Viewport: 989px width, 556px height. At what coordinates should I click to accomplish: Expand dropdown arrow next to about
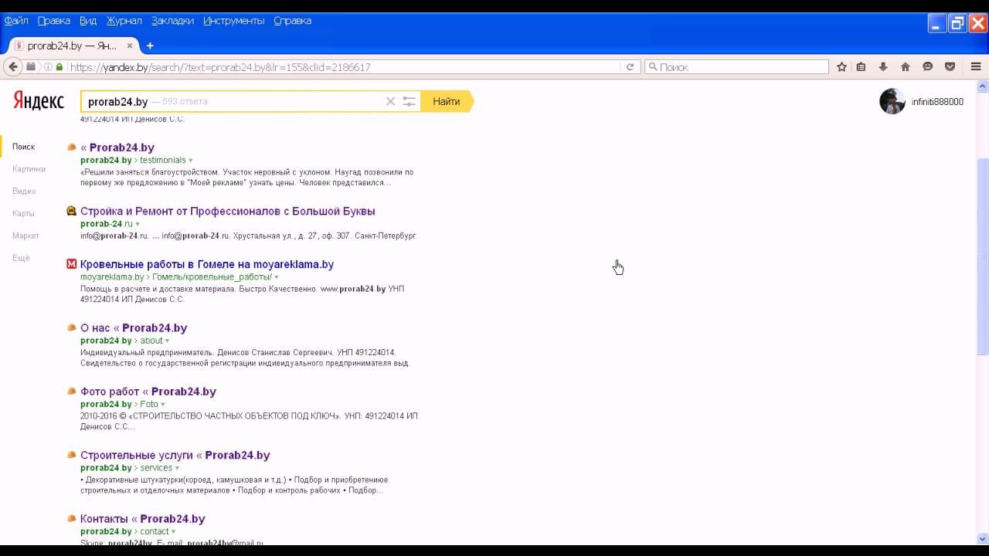click(168, 341)
